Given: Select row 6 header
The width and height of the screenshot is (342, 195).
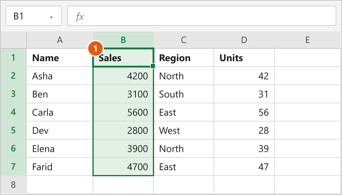Looking at the screenshot, I should pyautogui.click(x=14, y=148).
